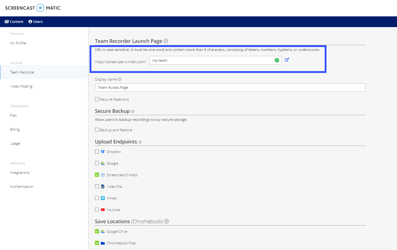Click Google Drive icon under Save Locations

103,231
